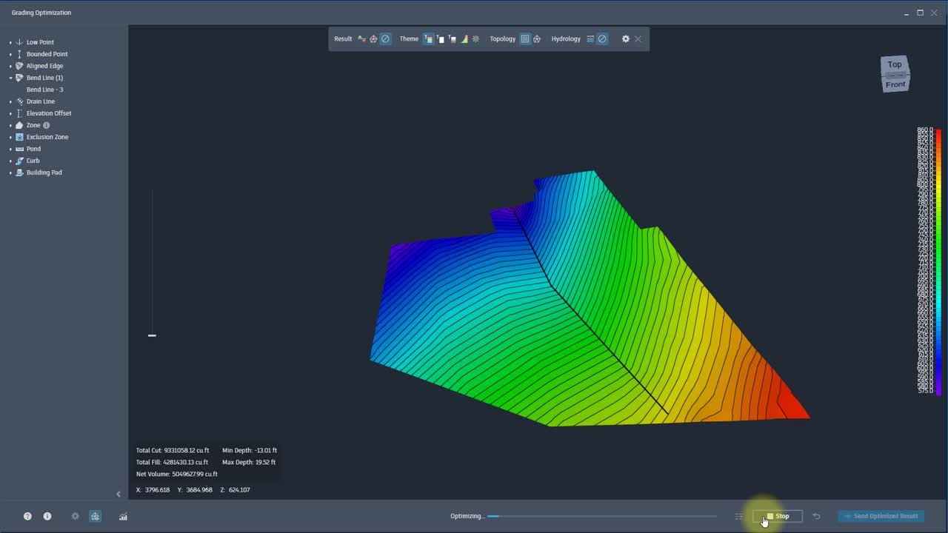The image size is (948, 533).
Task: Turn off the result display
Action: 385,39
